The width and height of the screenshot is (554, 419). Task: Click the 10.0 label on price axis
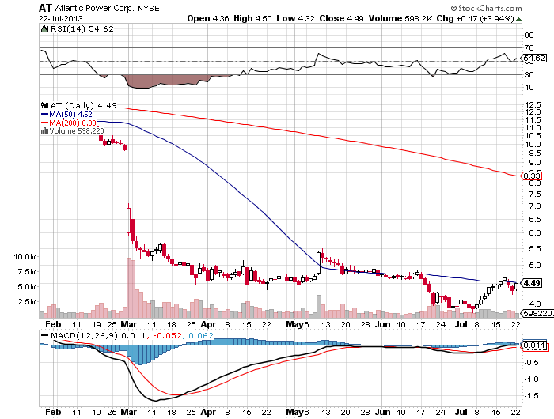coord(533,144)
